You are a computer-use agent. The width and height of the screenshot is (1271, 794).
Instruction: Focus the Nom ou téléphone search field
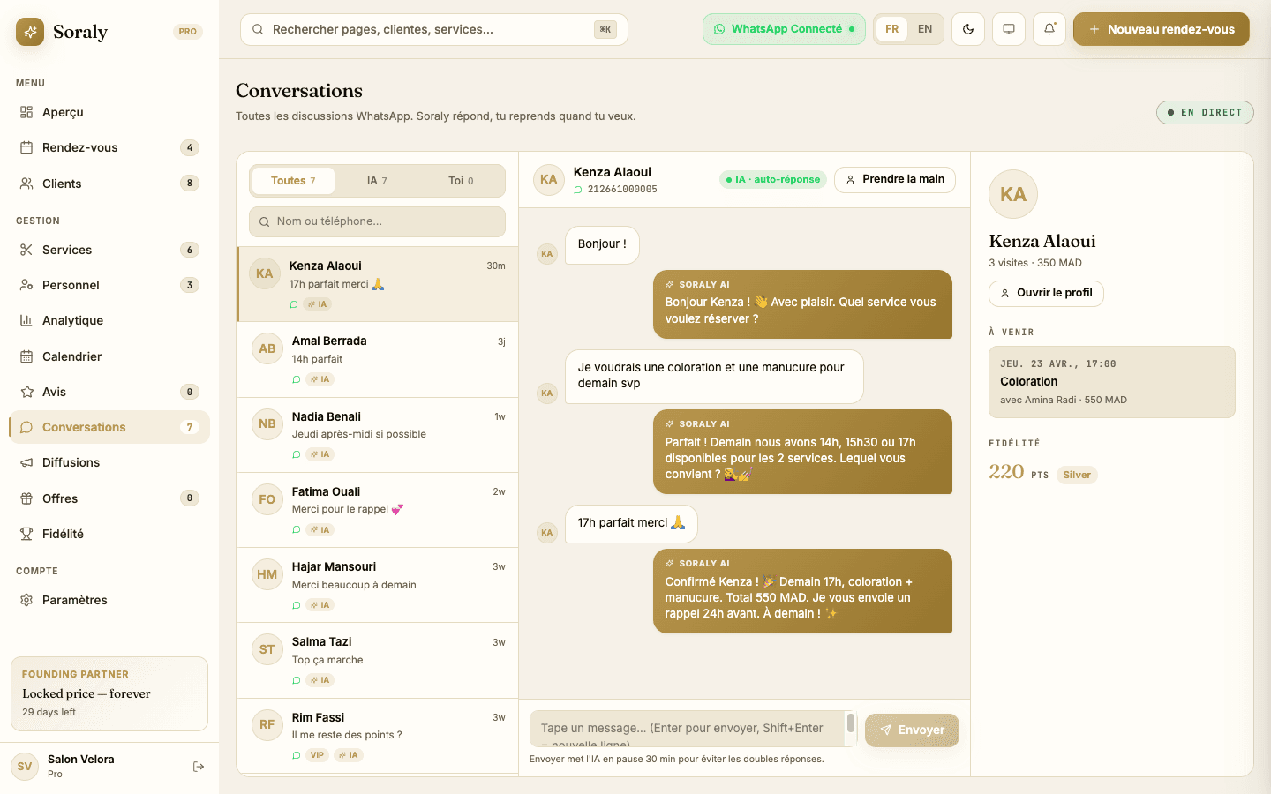(x=378, y=221)
